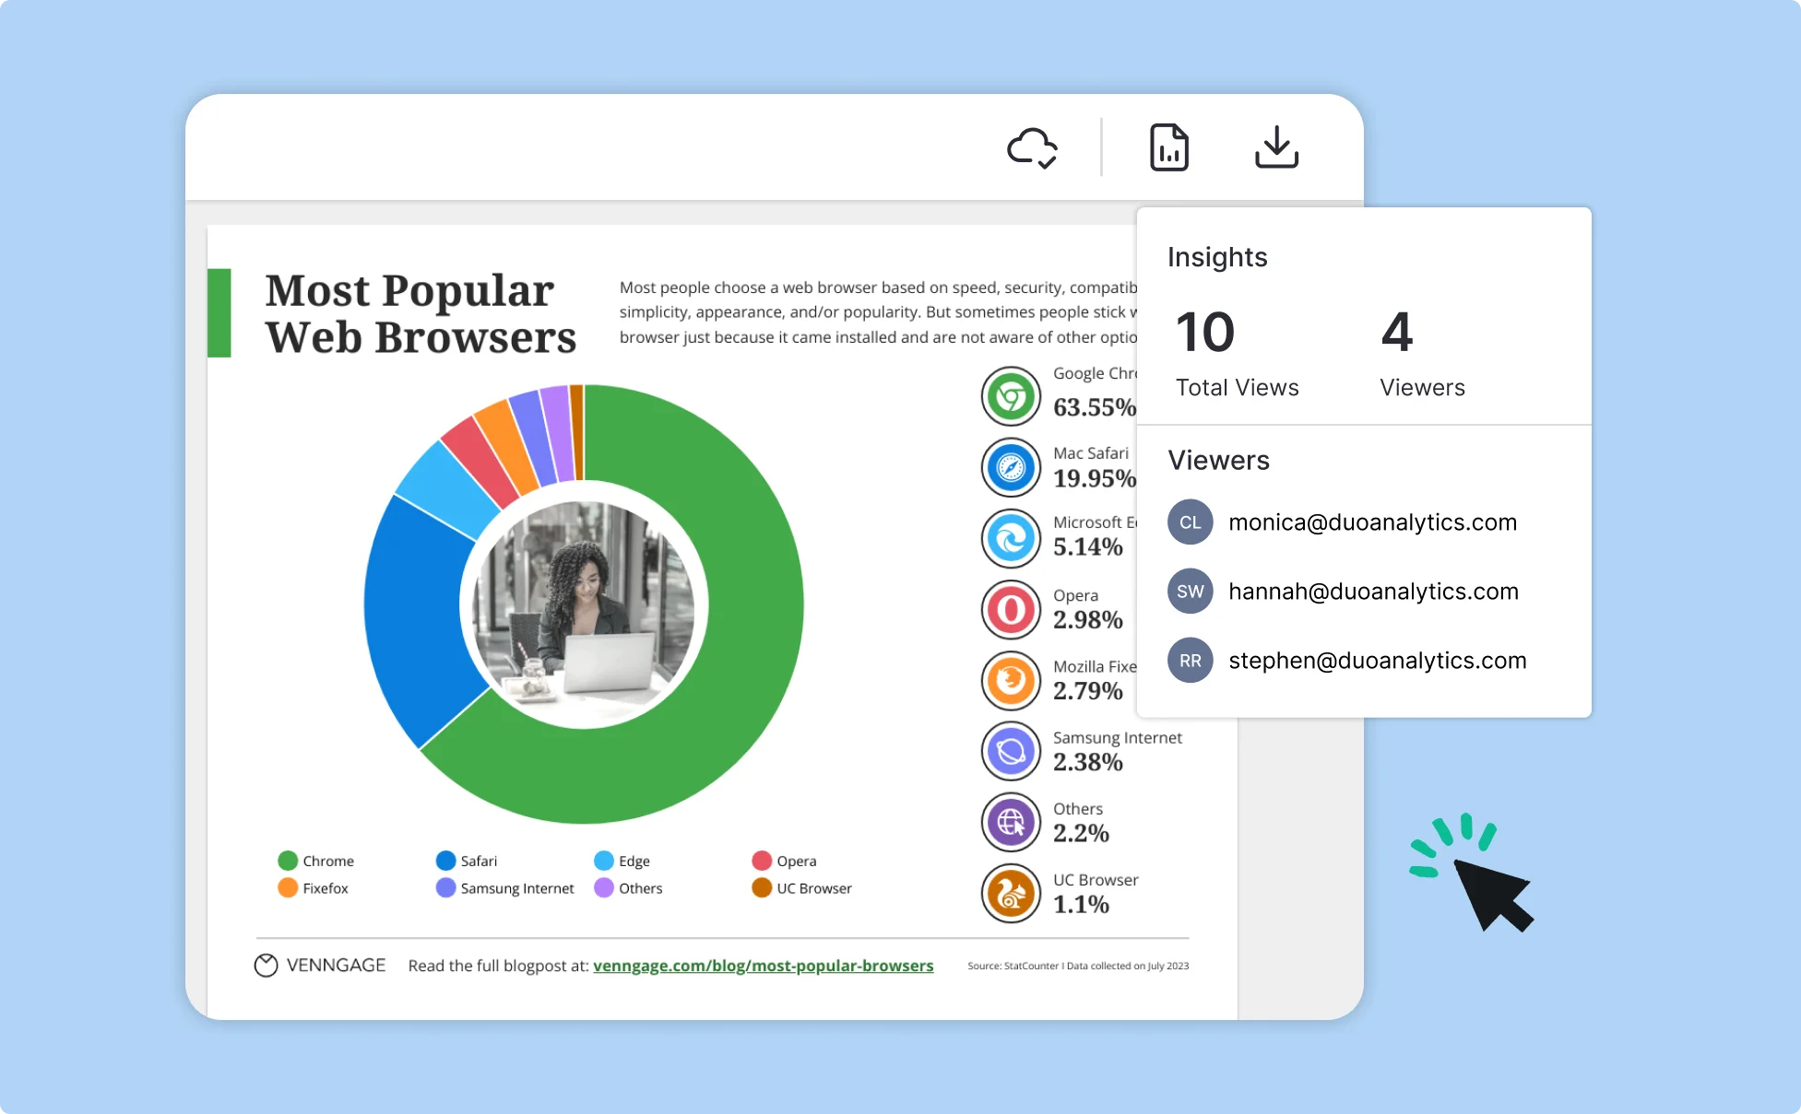Click the cloud sync icon
This screenshot has height=1114, width=1801.
tap(1033, 146)
